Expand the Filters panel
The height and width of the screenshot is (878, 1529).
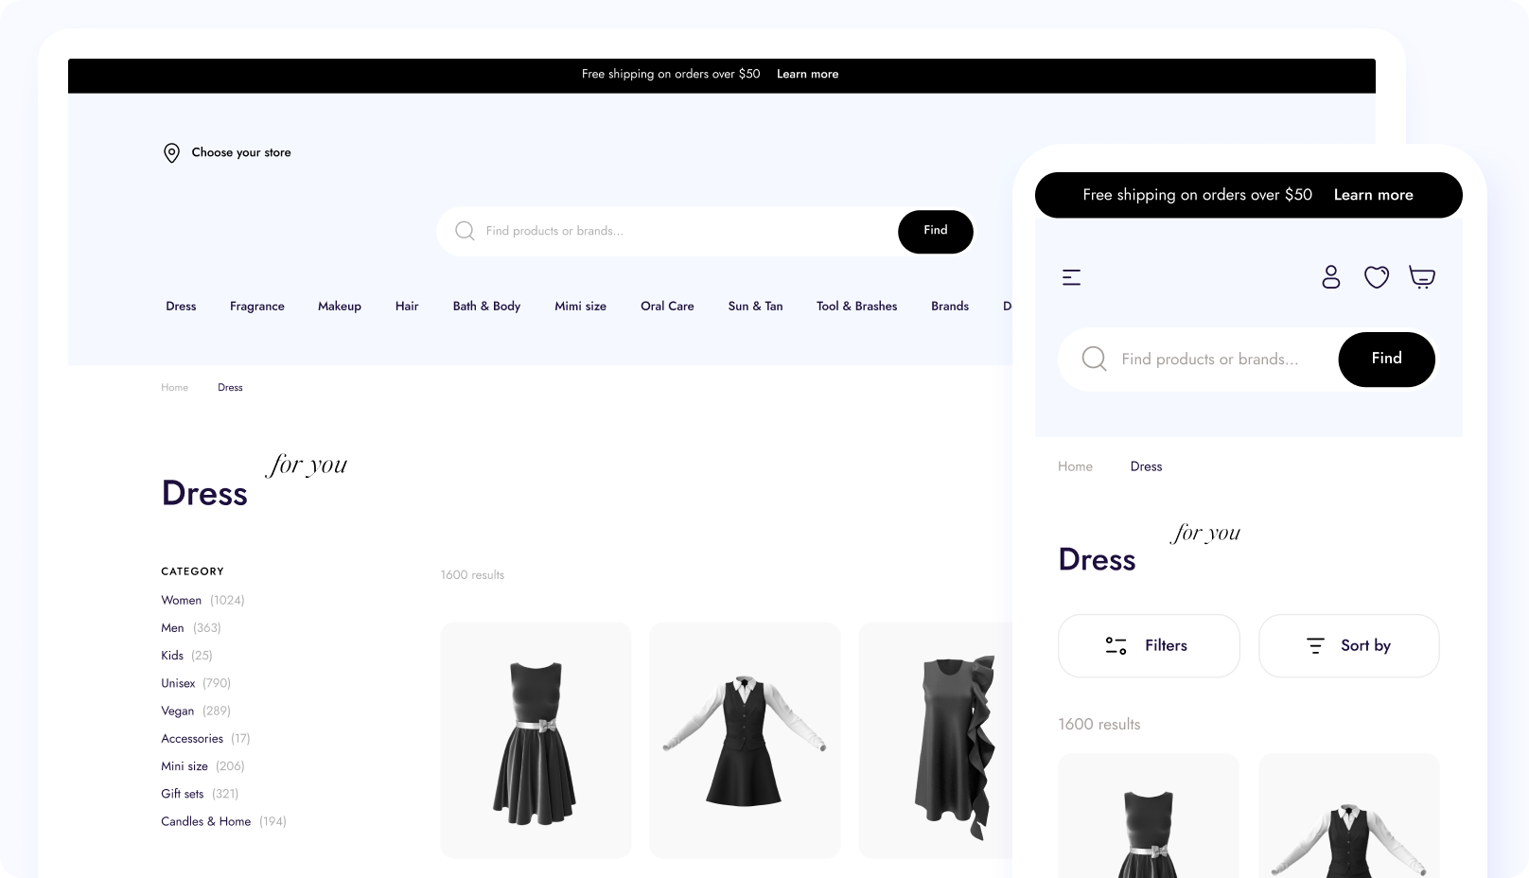1148,645
